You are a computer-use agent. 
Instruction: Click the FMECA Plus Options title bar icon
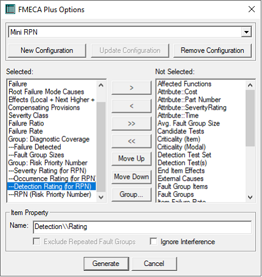(10, 9)
